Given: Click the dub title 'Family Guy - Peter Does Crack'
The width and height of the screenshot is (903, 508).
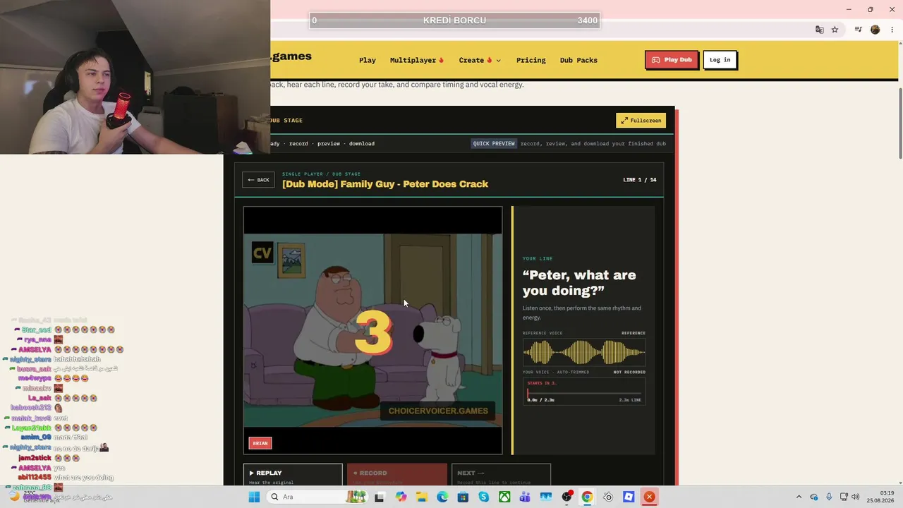Looking at the screenshot, I should (385, 184).
